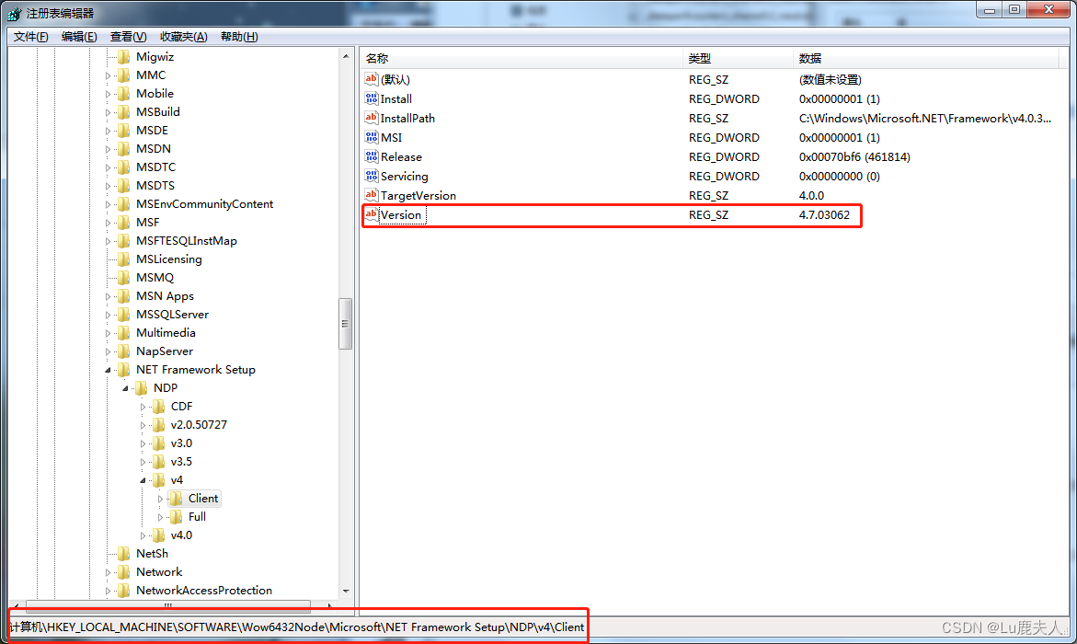The width and height of the screenshot is (1077, 644).
Task: Click the REG_DWORD icon beside Servicing
Action: point(372,176)
